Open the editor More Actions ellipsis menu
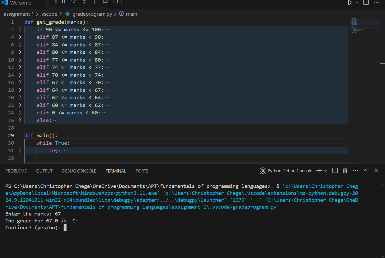Screen dimensions: 385x258 click(x=376, y=3)
